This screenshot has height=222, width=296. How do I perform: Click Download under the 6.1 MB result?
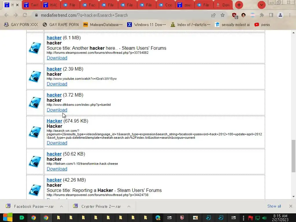pos(57,58)
